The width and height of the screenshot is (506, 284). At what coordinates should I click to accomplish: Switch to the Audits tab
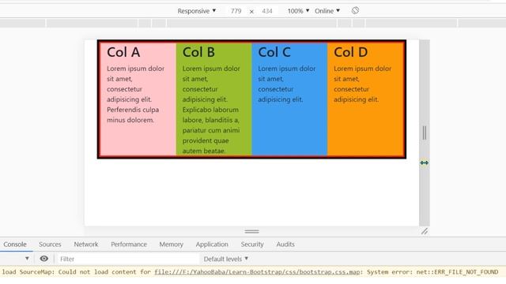tap(285, 245)
